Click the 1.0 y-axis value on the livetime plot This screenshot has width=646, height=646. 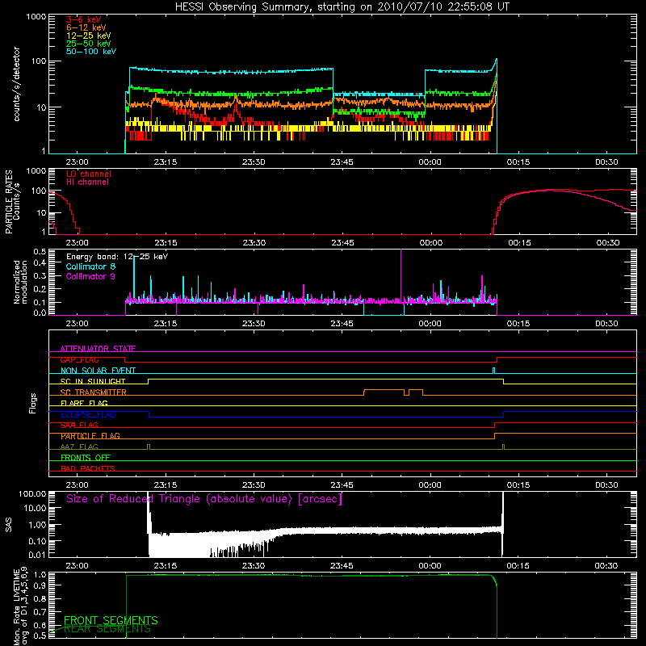[x=41, y=575]
